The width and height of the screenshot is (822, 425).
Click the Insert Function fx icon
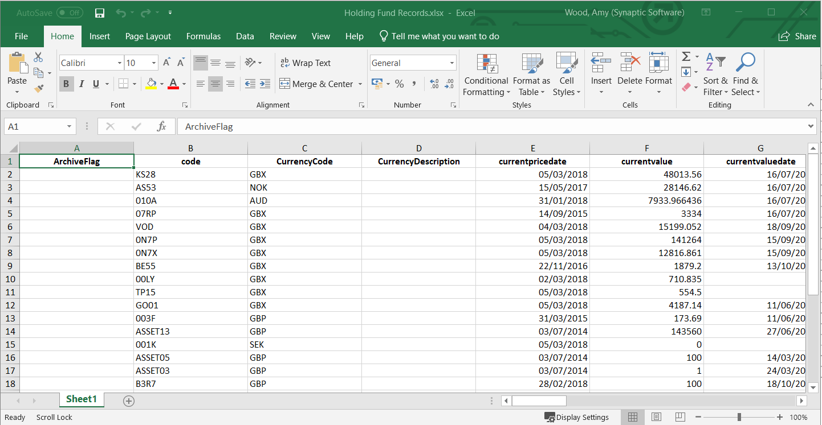click(x=162, y=126)
